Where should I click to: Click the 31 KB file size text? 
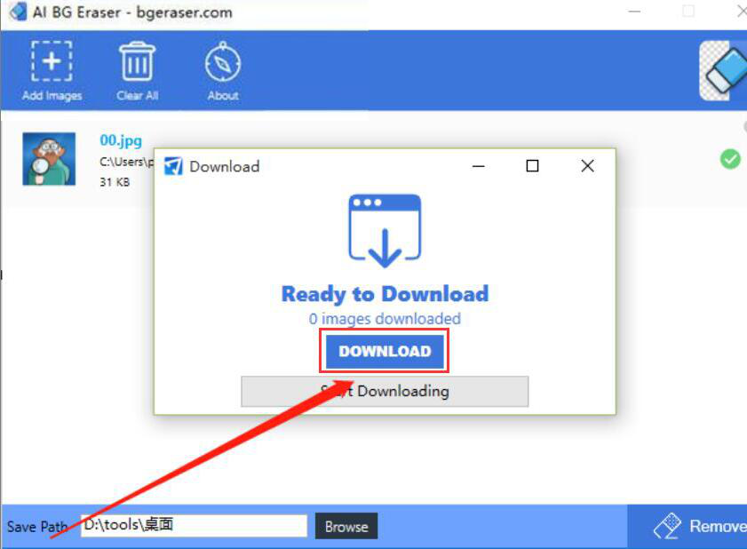coord(115,182)
